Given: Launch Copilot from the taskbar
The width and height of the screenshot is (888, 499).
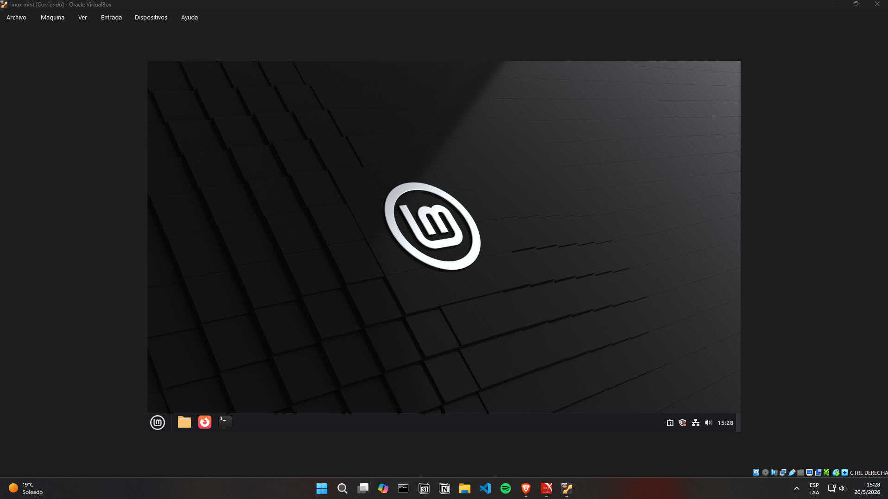Looking at the screenshot, I should [383, 488].
